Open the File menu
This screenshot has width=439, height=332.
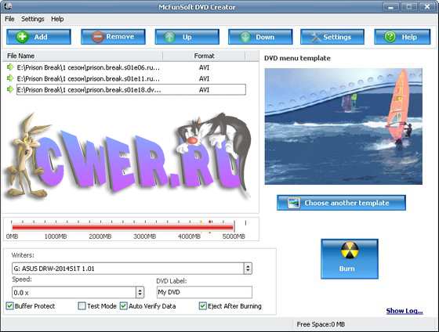[9, 19]
